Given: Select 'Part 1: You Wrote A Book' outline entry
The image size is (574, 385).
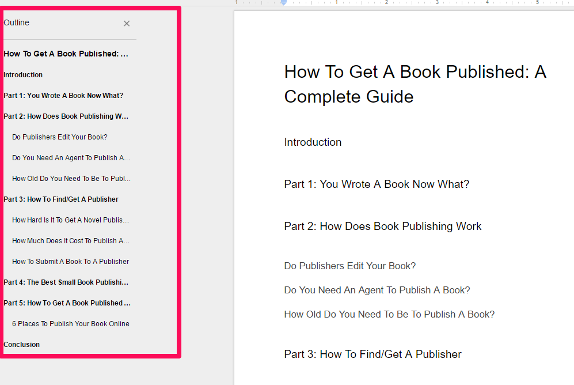Looking at the screenshot, I should [x=63, y=96].
